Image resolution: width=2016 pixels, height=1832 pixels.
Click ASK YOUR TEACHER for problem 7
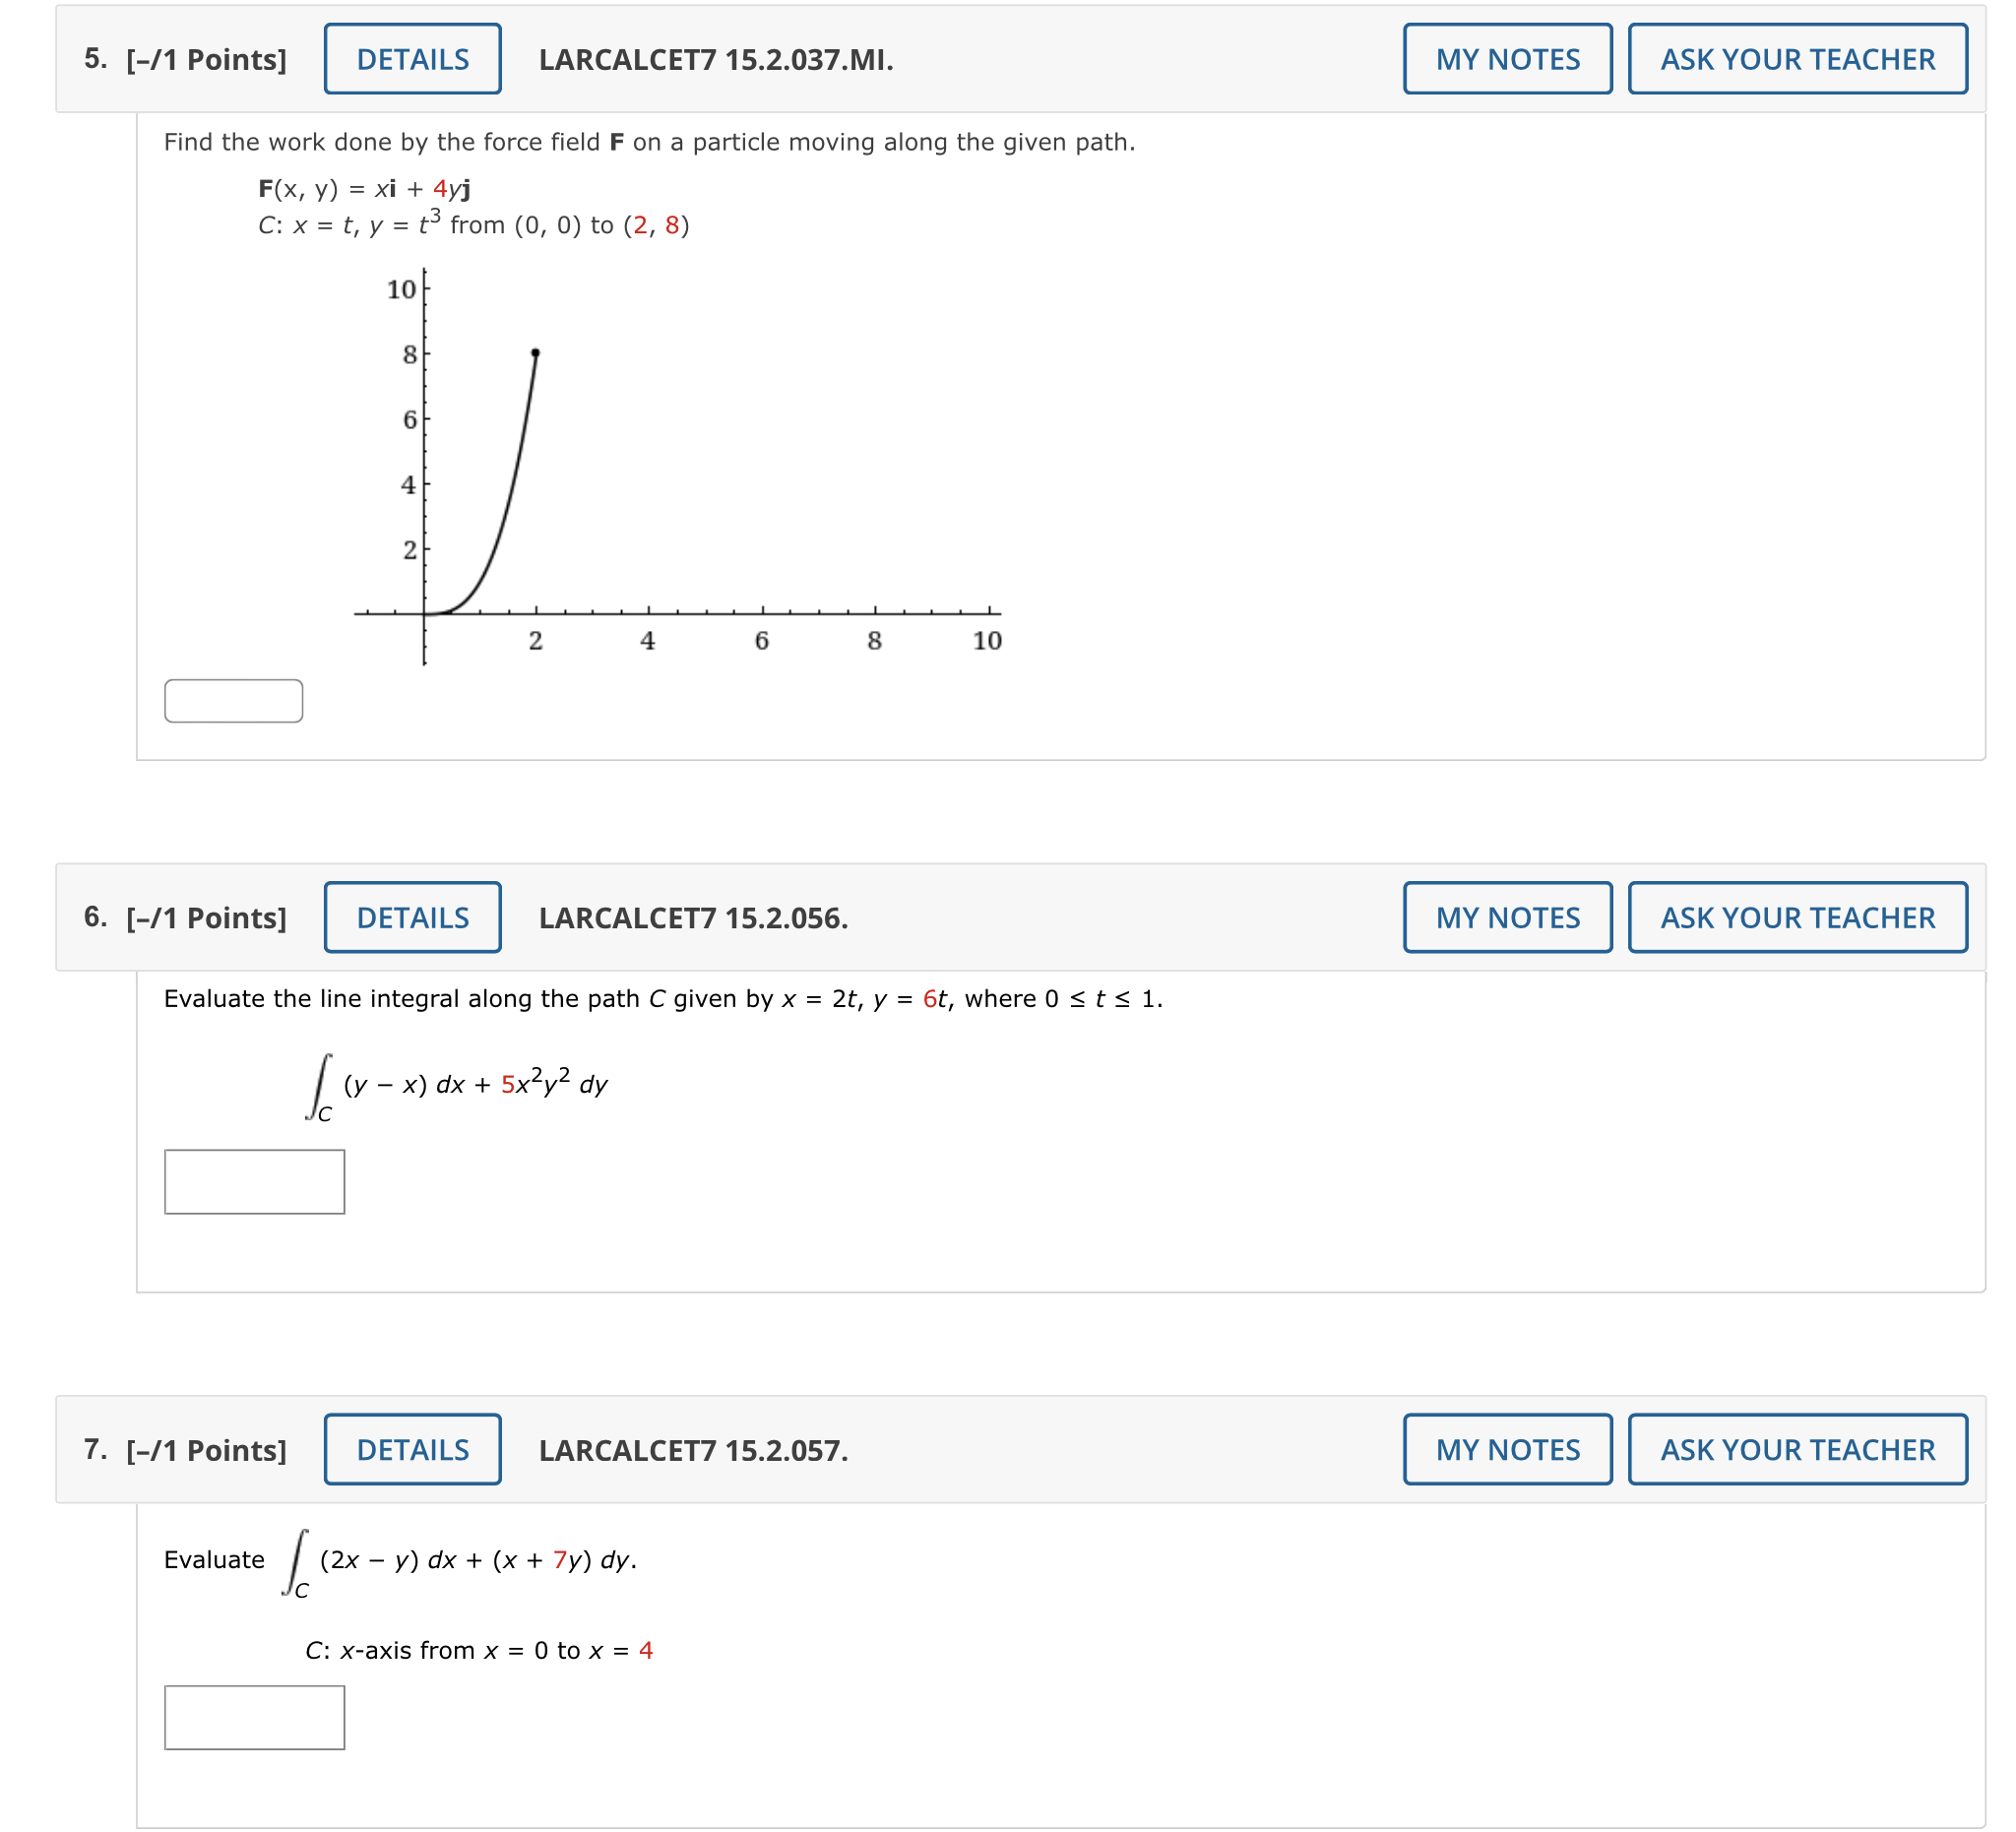pos(1797,1450)
